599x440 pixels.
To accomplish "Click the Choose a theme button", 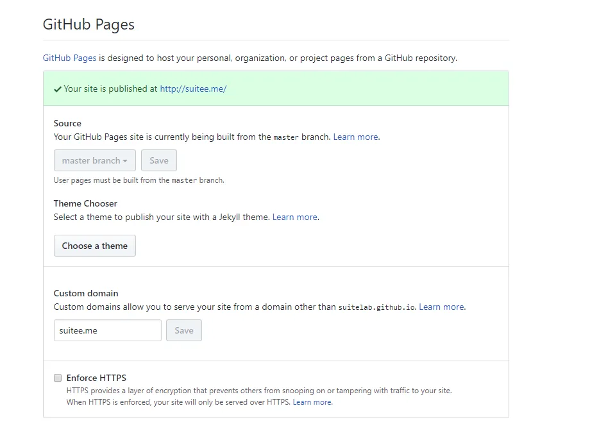I will point(95,246).
